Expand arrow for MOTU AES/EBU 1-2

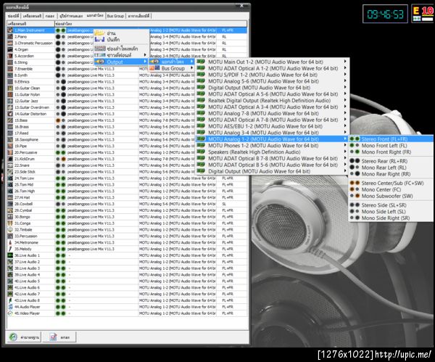(x=345, y=126)
